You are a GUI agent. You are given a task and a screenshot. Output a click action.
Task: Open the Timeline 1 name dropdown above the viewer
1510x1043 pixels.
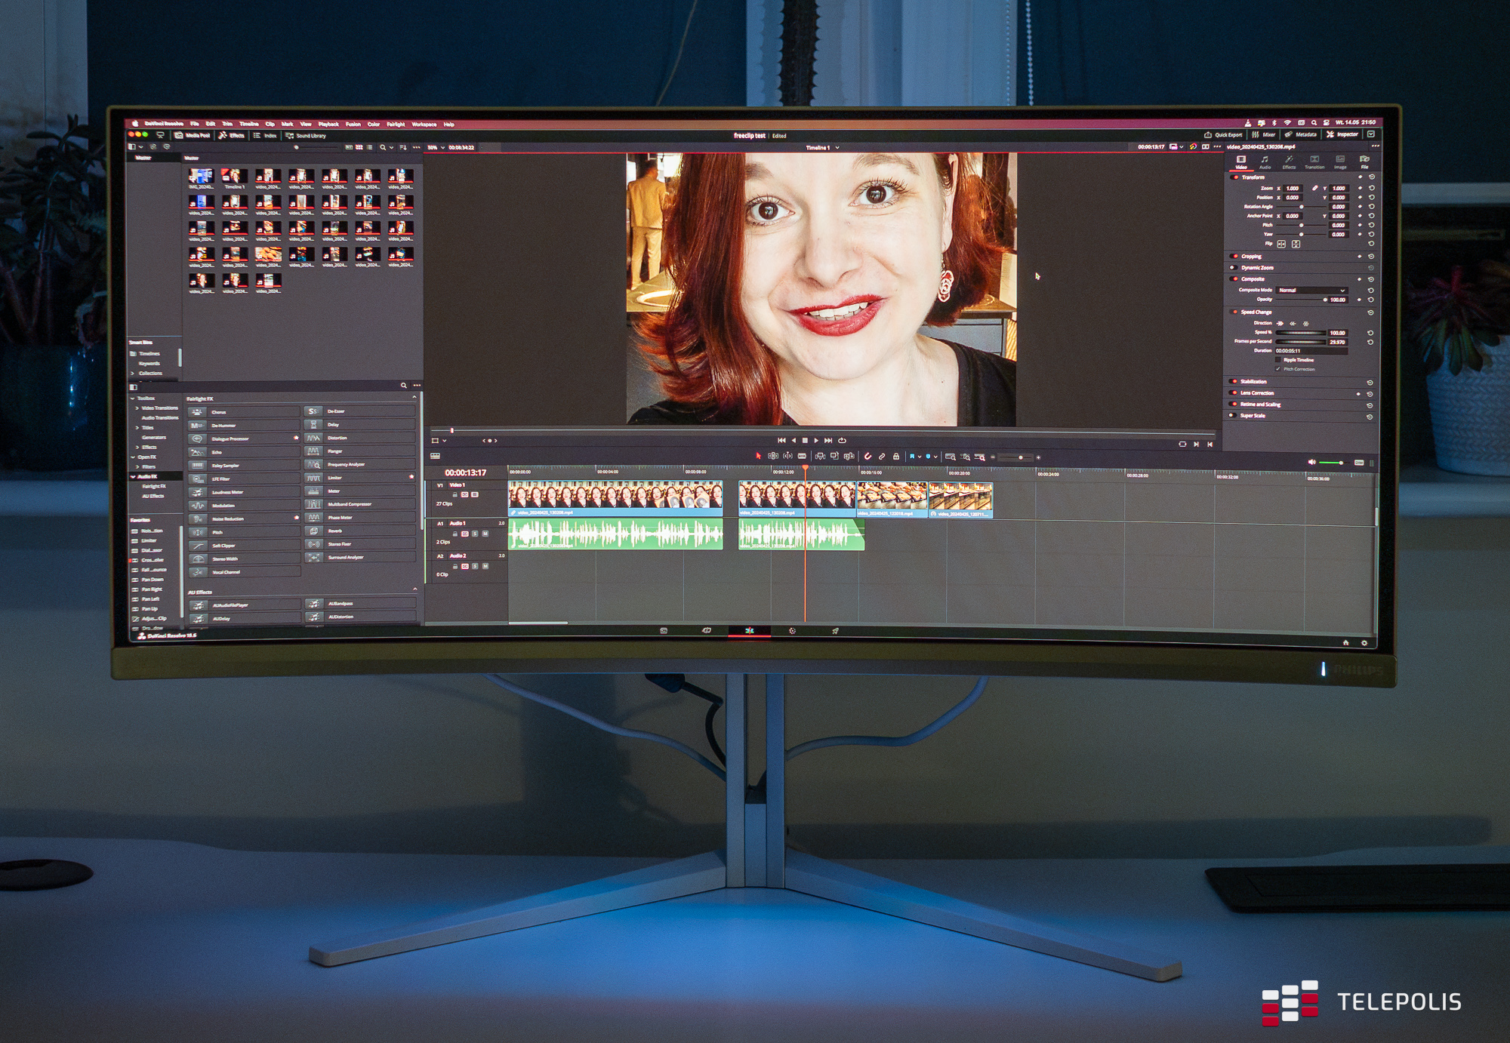pos(837,148)
